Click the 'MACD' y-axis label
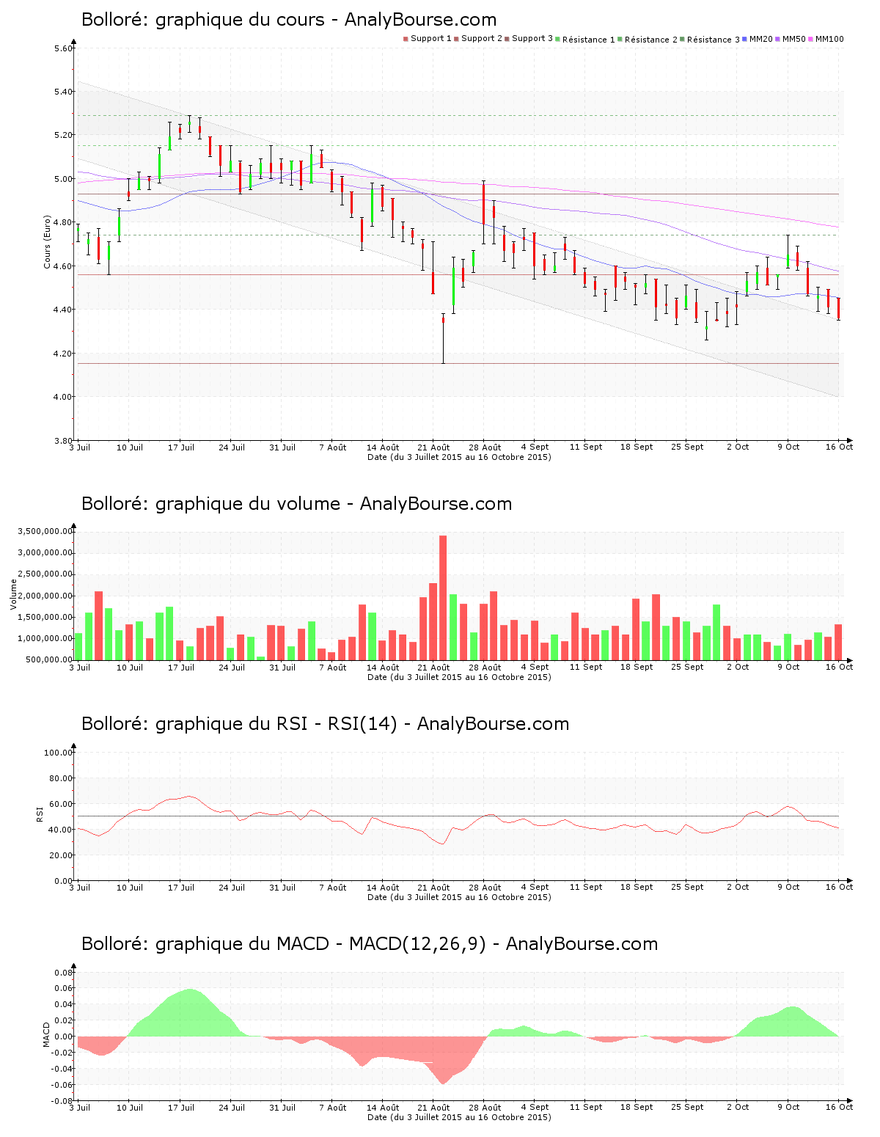The height and width of the screenshot is (1137, 880). click(48, 1035)
